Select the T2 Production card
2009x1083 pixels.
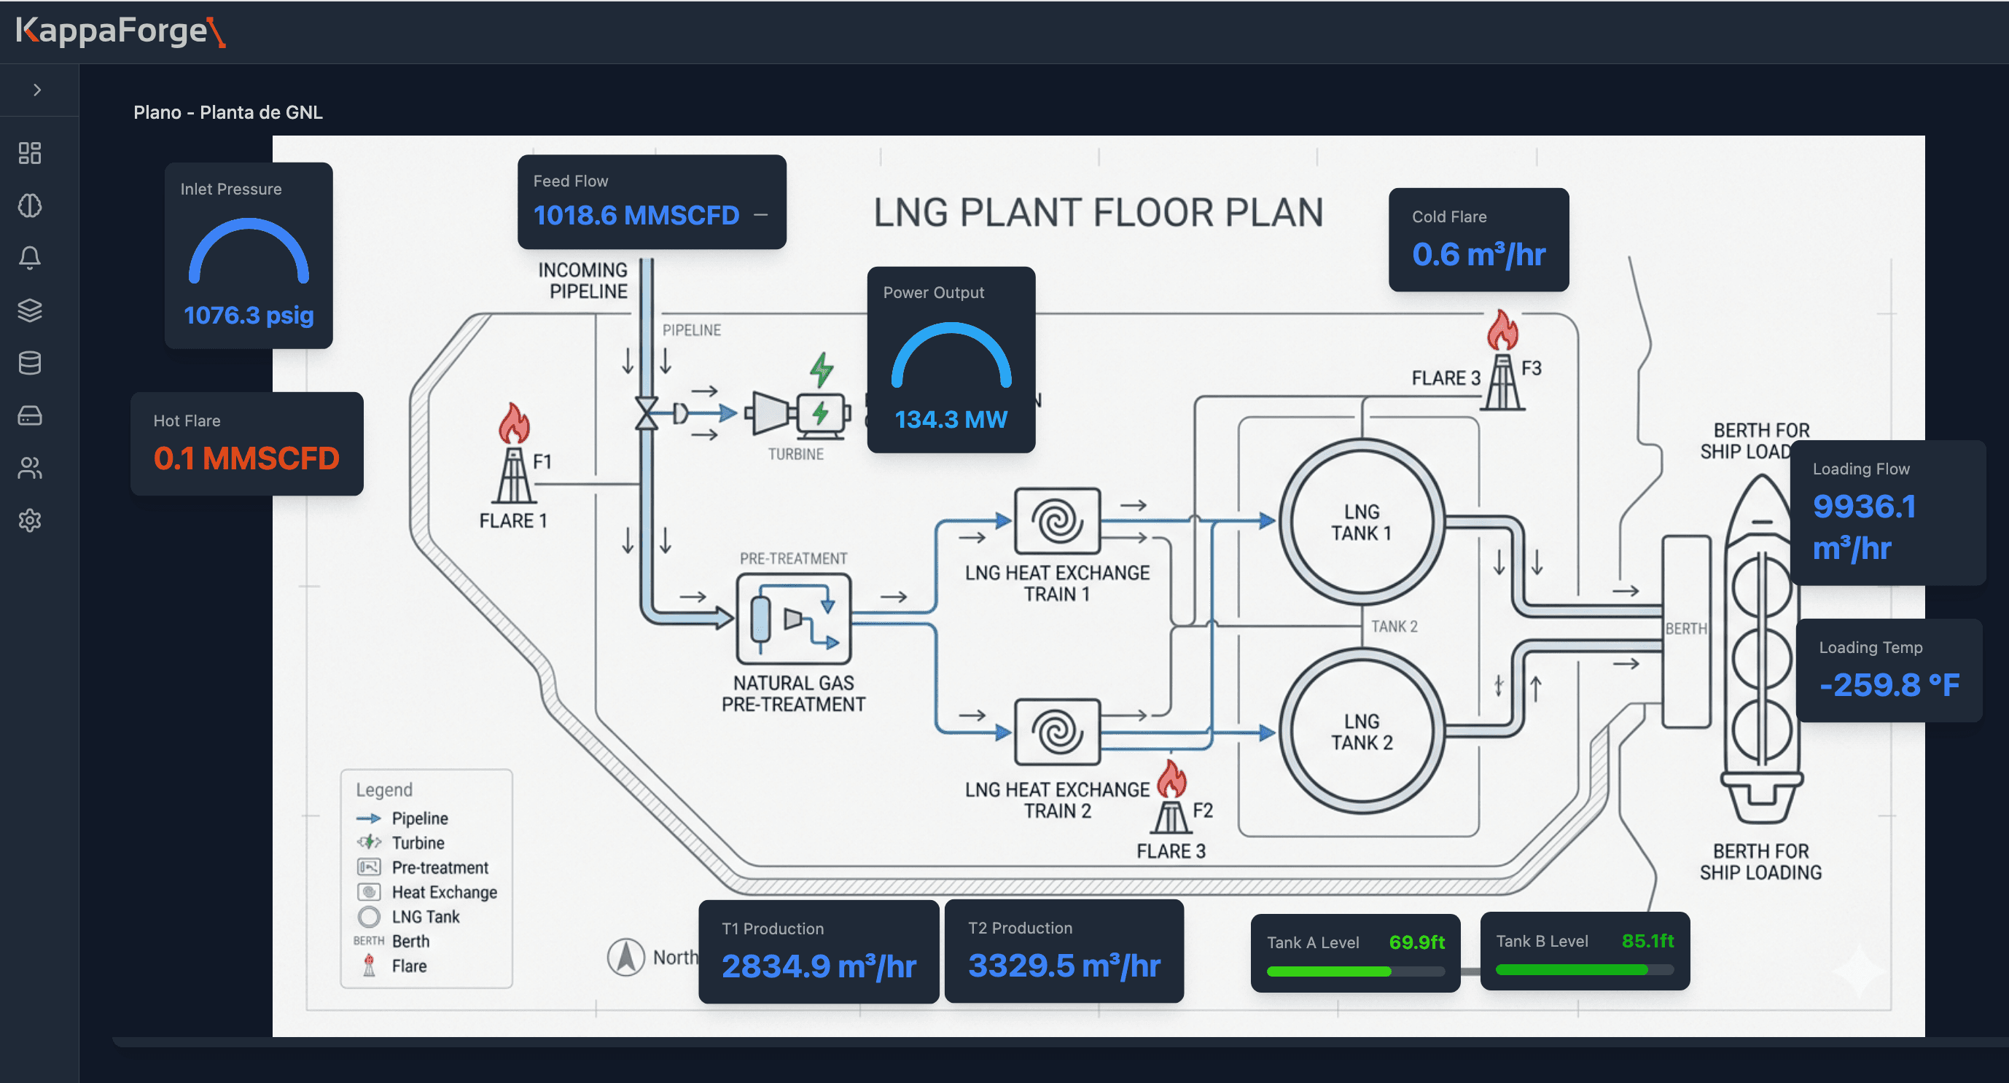click(1064, 951)
